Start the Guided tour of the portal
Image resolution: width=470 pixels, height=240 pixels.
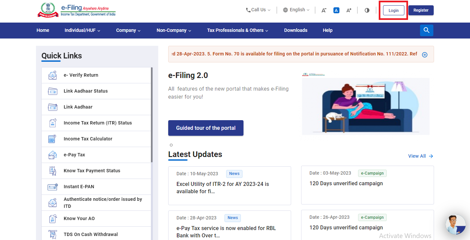(x=206, y=128)
